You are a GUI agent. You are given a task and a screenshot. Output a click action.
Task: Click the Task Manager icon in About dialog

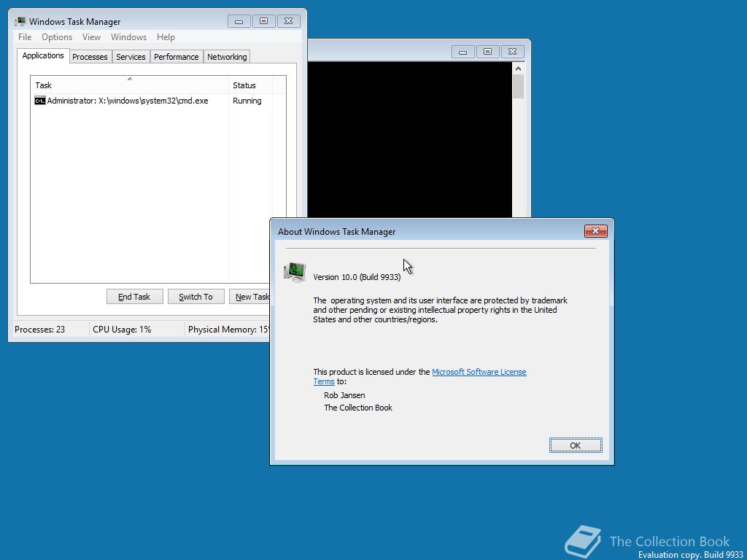295,273
